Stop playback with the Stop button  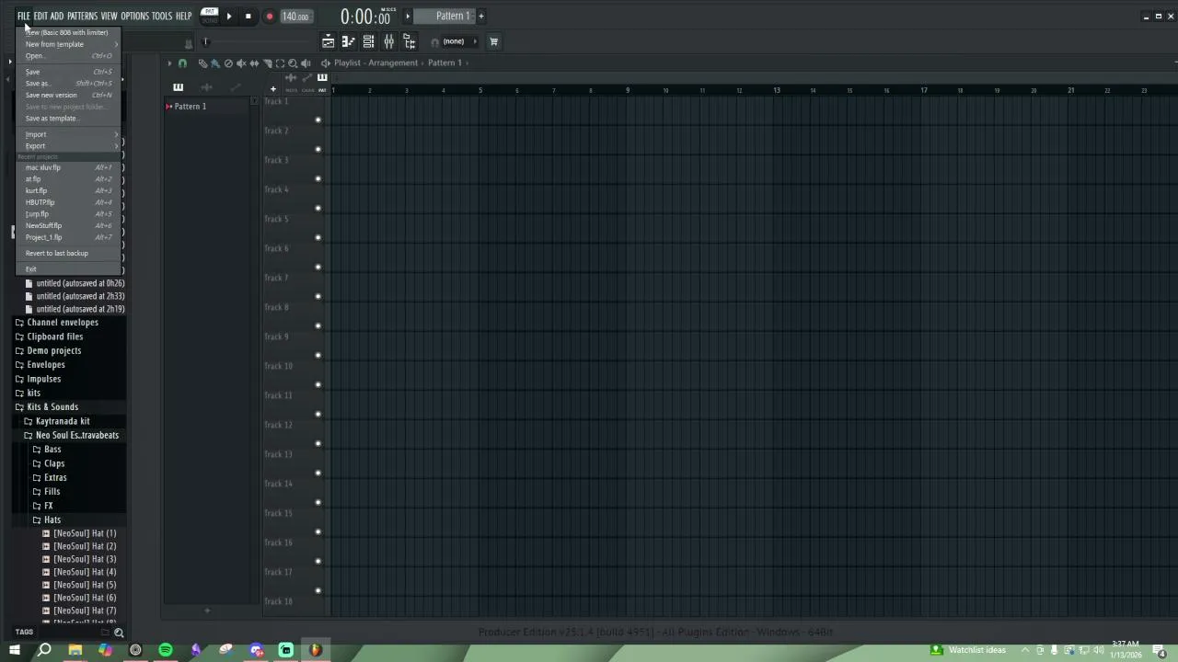click(x=248, y=16)
